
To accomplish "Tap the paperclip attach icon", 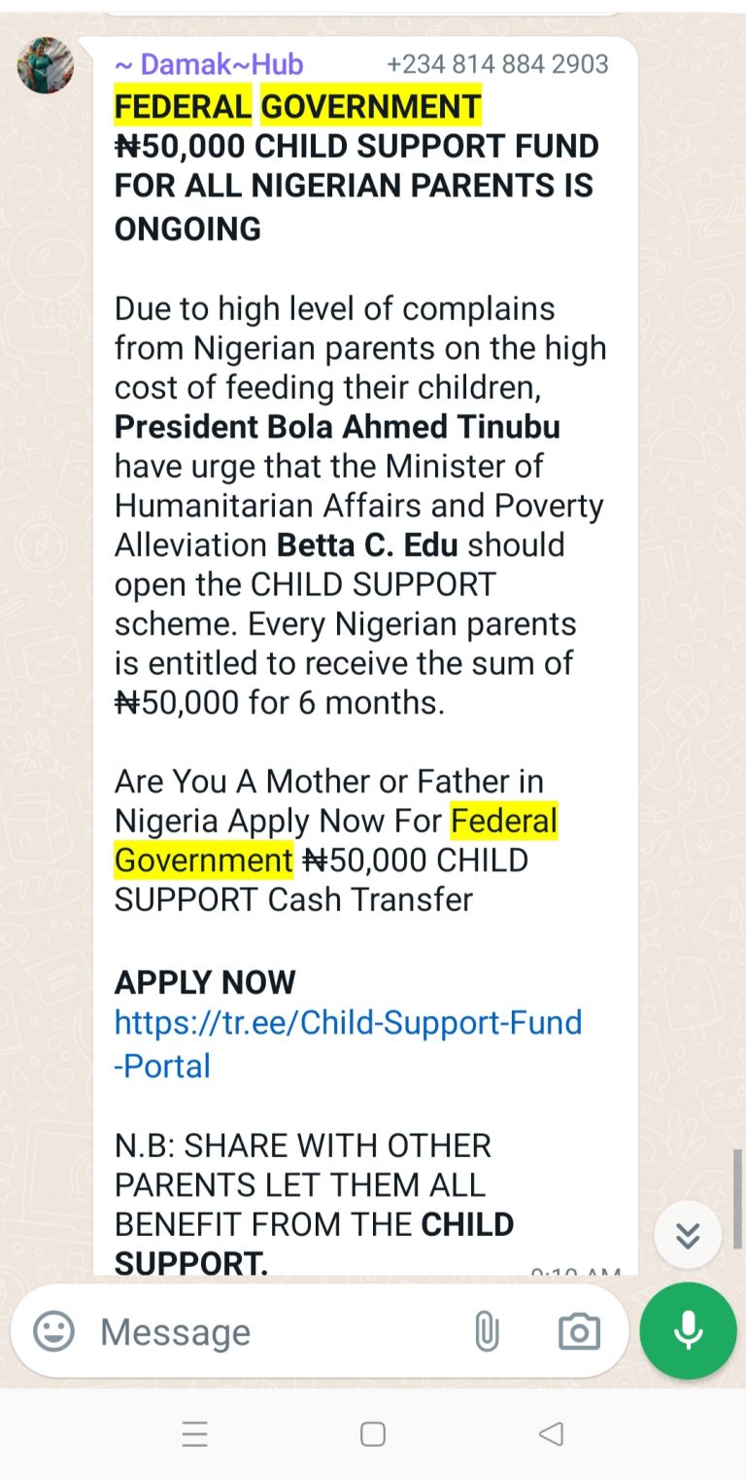I will point(487,1331).
